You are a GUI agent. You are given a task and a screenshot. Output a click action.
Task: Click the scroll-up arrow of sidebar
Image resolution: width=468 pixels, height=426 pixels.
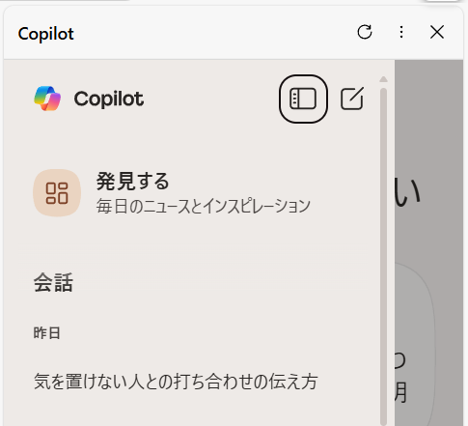click(383, 79)
